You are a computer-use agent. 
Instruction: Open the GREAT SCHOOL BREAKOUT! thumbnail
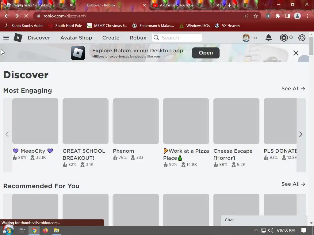86,121
